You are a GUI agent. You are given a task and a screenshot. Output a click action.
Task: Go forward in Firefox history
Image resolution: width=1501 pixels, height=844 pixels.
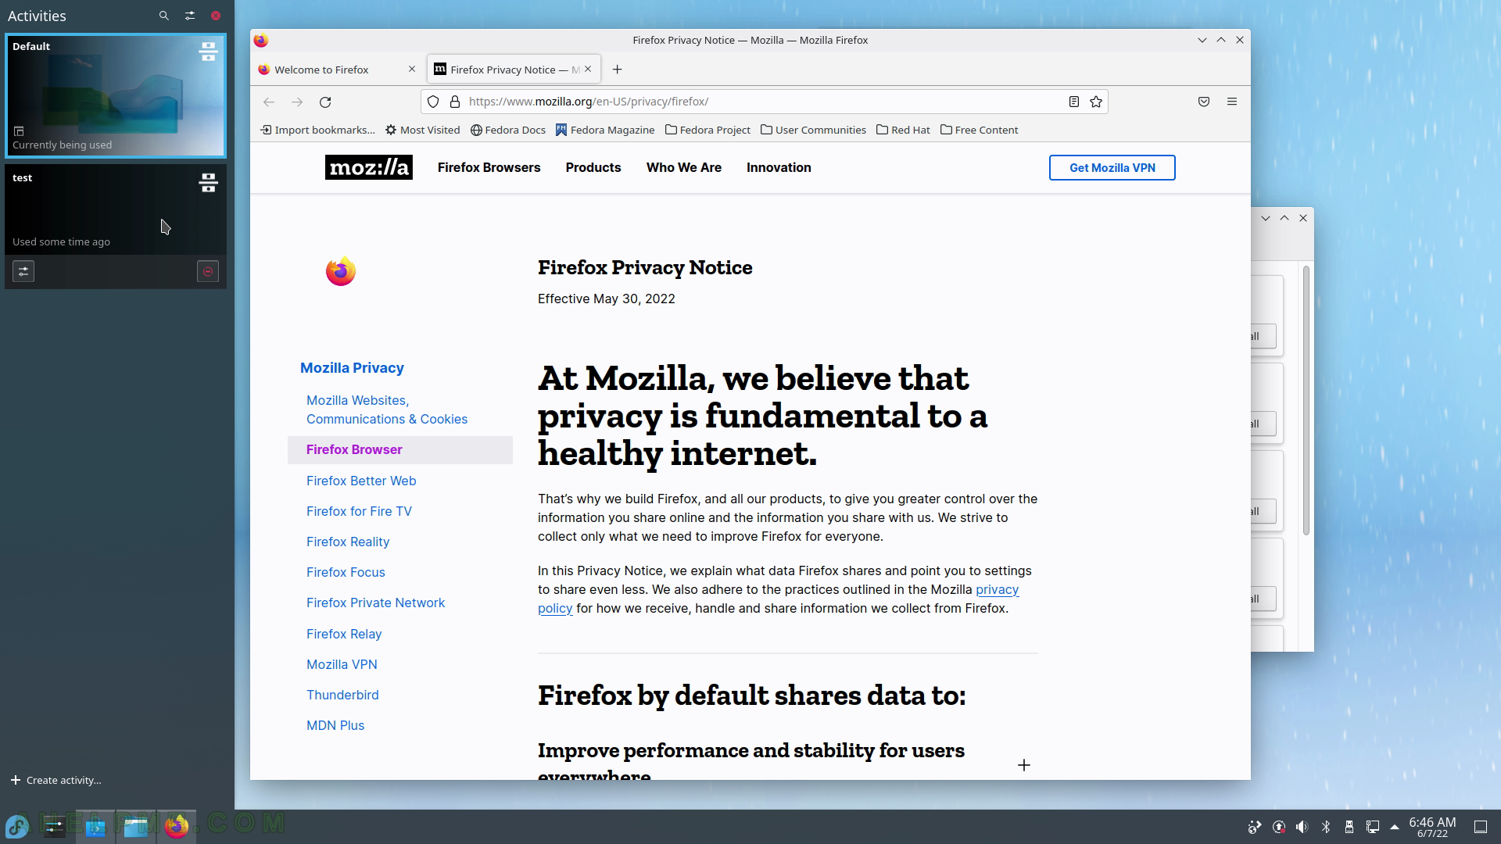297,102
